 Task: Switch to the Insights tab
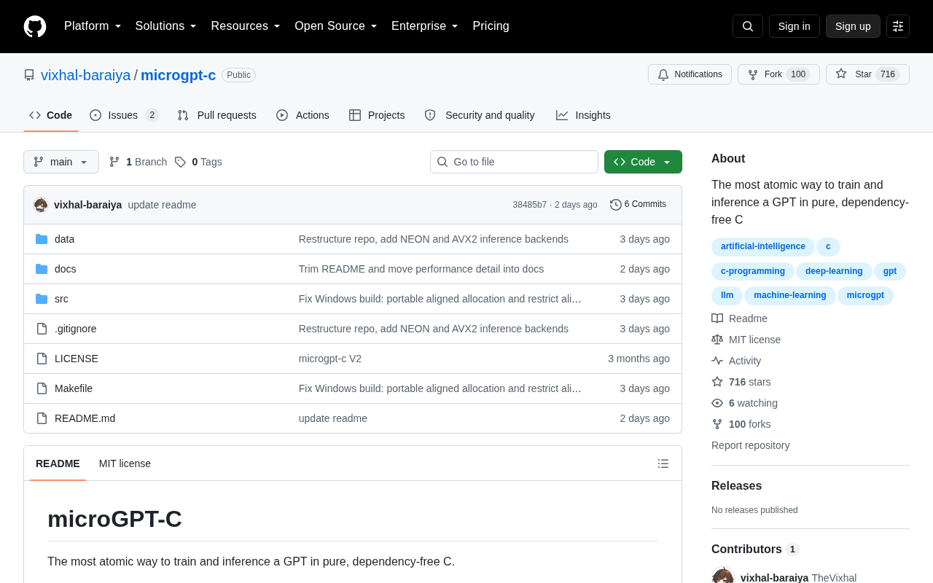point(583,115)
